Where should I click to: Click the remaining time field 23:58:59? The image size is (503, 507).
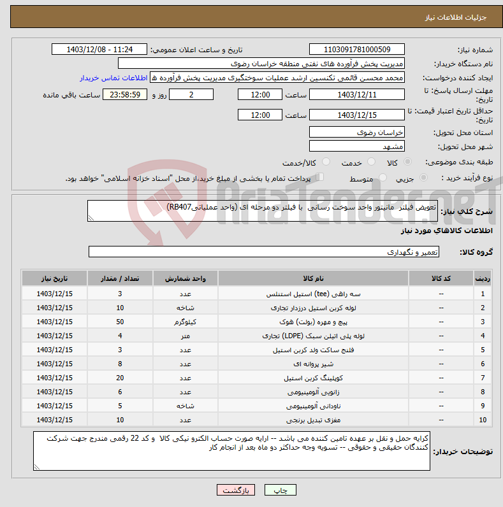pyautogui.click(x=125, y=94)
